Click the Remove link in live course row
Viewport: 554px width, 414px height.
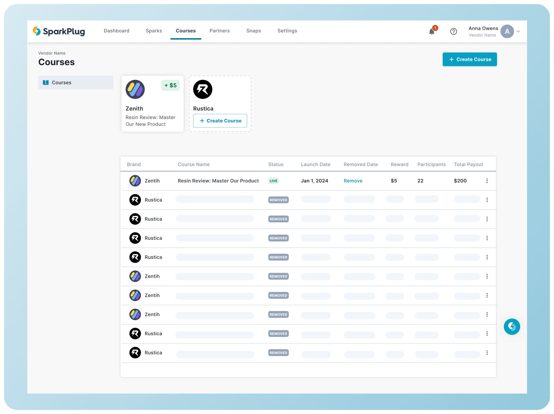(x=353, y=181)
